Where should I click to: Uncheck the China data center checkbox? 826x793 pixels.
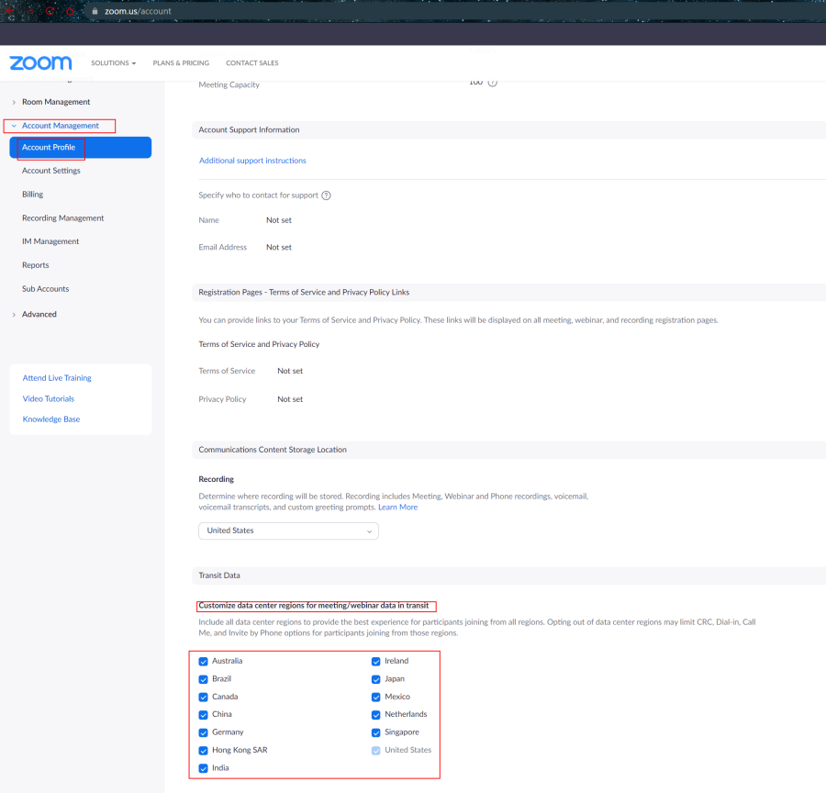[204, 715]
